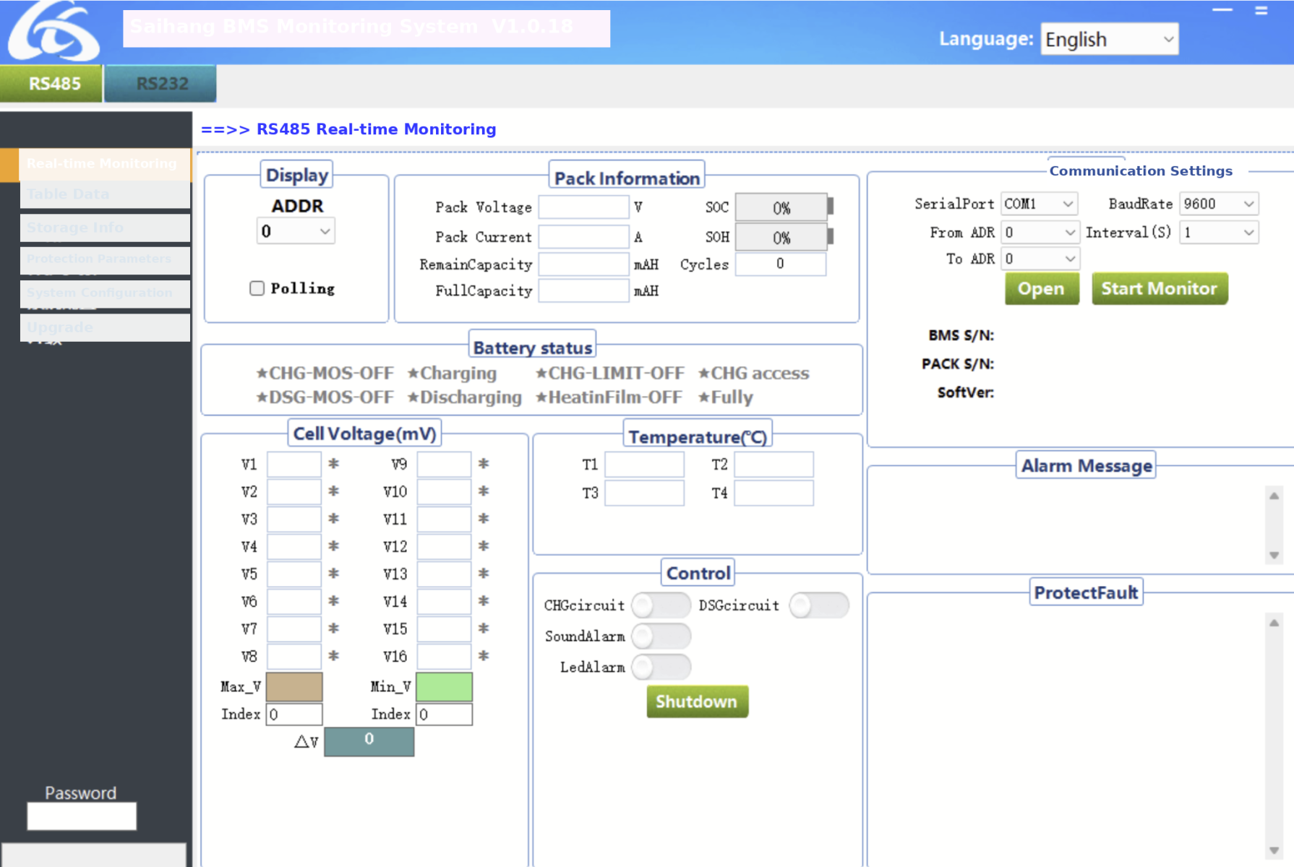Viewport: 1294px width, 867px height.
Task: Click the scroll-down arrow in ProtectFault panel
Action: coord(1274,850)
